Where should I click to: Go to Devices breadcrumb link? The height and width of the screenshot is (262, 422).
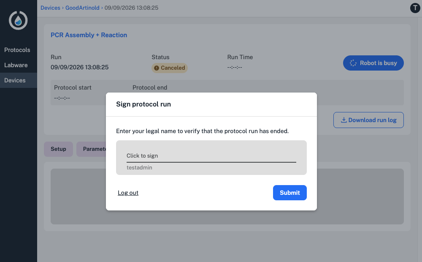(50, 8)
